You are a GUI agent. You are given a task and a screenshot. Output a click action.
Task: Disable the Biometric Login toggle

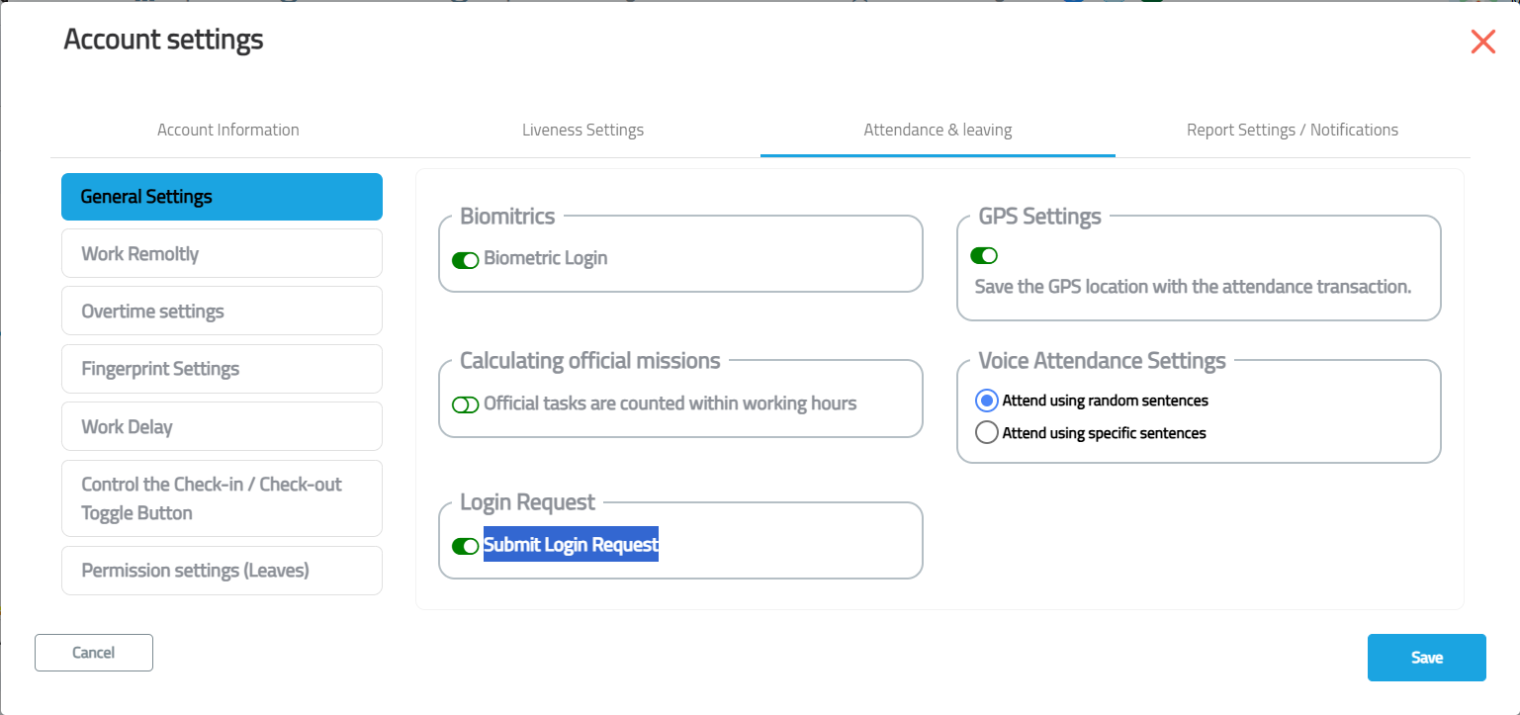click(465, 260)
